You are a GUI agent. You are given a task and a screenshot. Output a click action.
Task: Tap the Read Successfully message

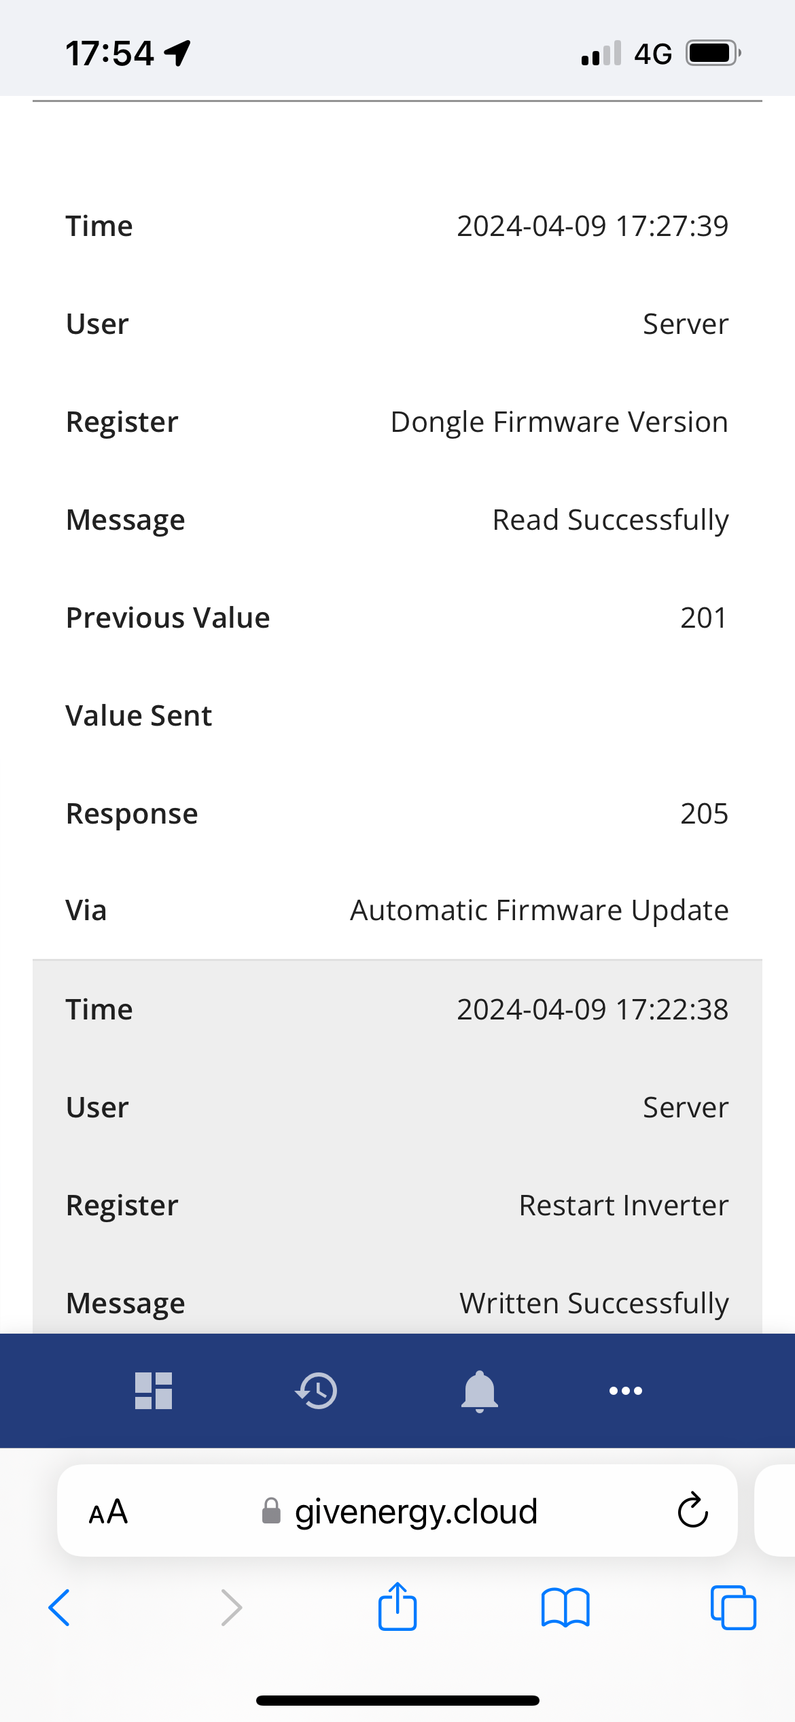pyautogui.click(x=610, y=520)
